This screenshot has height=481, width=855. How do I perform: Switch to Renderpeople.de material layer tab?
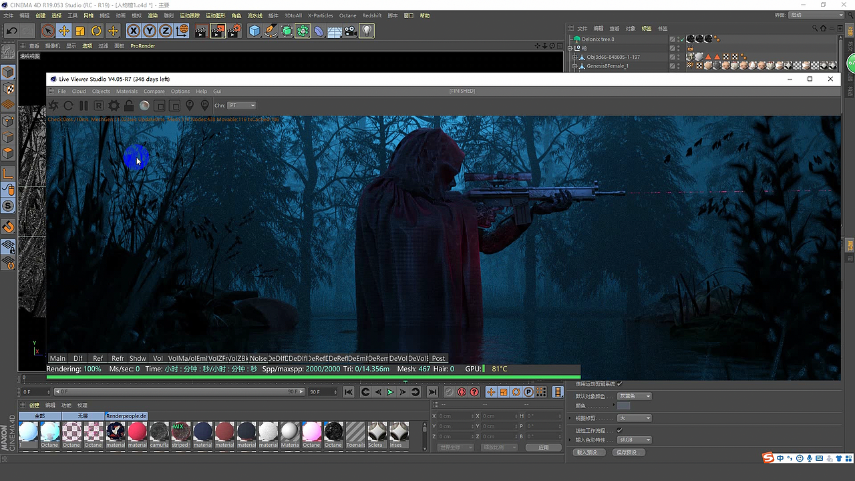[x=126, y=416]
